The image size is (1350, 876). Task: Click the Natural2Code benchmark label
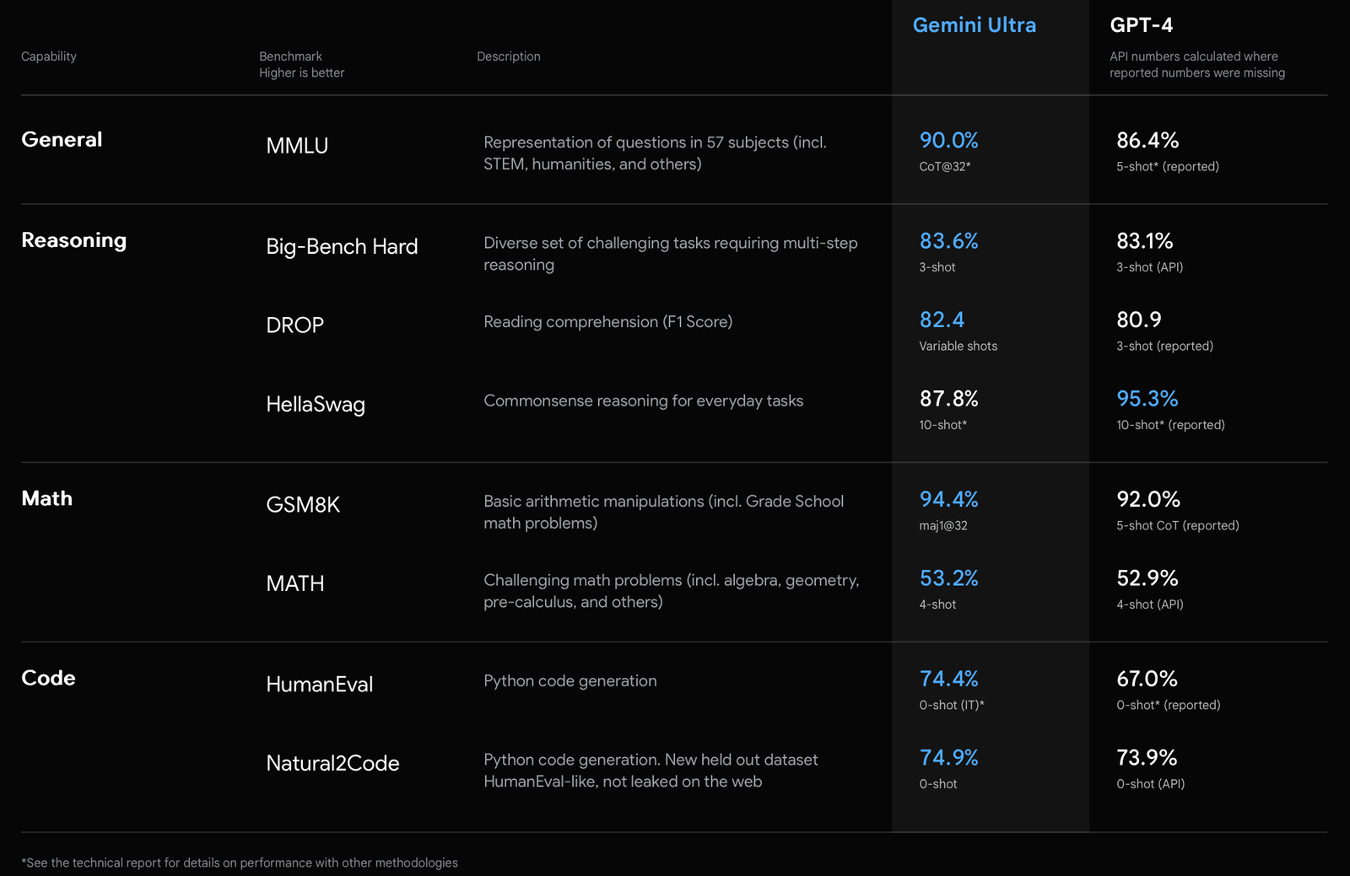click(332, 763)
